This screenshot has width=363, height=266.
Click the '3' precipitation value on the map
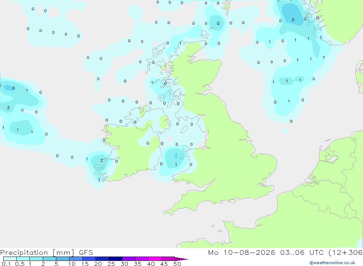pos(293,20)
